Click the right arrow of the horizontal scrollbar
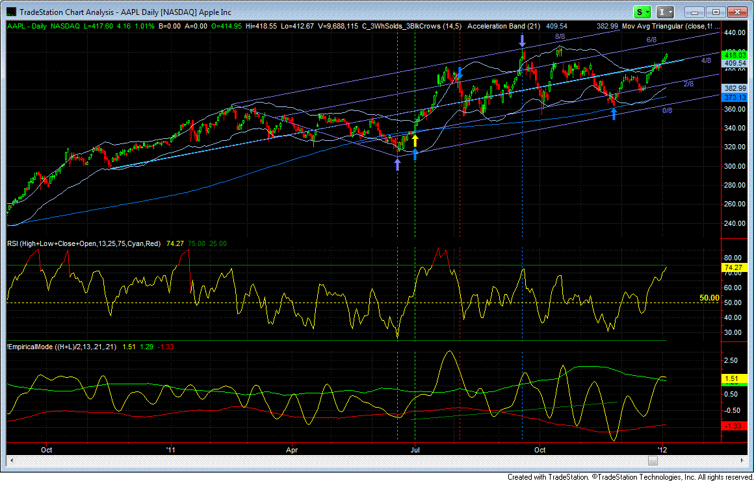Screen dimensions: 754x481 (743, 461)
